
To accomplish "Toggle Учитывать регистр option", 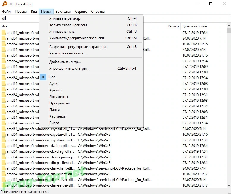I will pos(91,18).
